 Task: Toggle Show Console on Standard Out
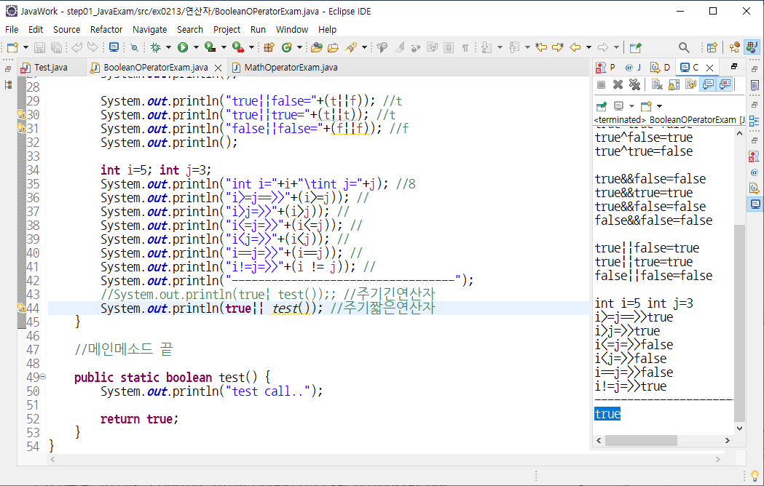(x=707, y=84)
